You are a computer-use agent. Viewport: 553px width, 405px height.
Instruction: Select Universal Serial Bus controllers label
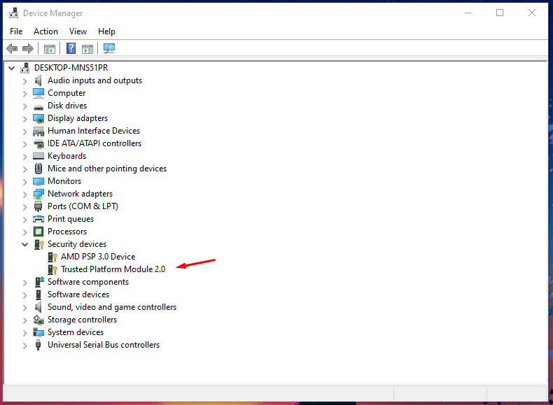pyautogui.click(x=104, y=345)
